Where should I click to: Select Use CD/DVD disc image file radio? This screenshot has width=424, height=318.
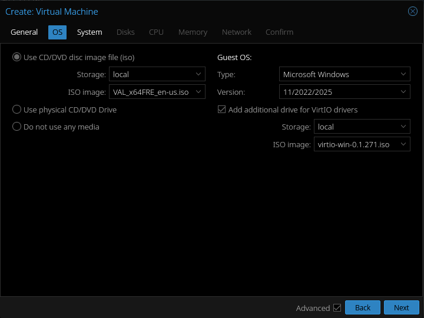click(16, 57)
